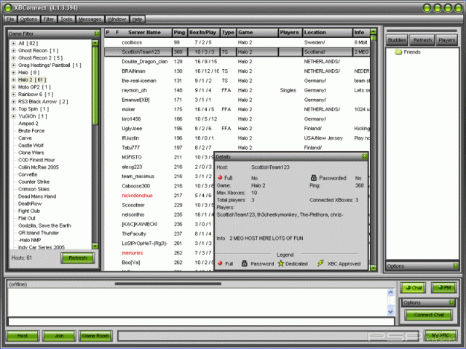
Task: Expand the Rainbow 6 tree node
Action: pyautogui.click(x=13, y=94)
